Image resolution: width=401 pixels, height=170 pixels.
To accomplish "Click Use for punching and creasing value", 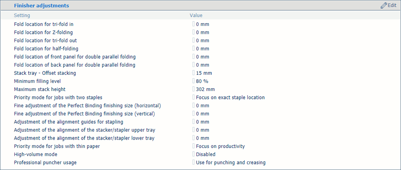I will pos(231,162).
